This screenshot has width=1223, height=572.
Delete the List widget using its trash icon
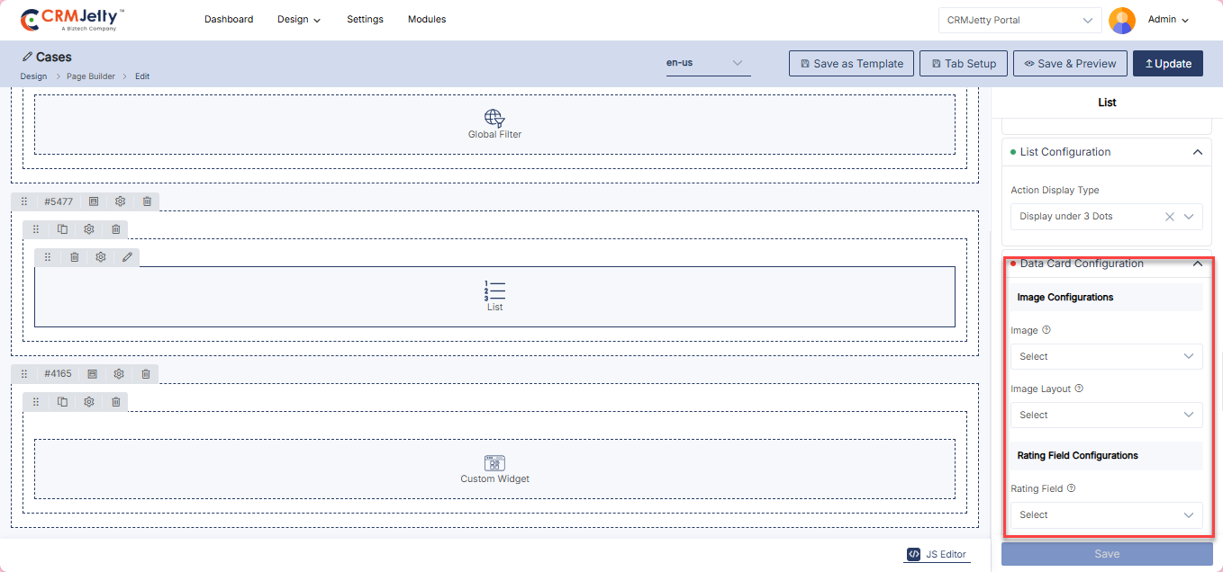(74, 257)
